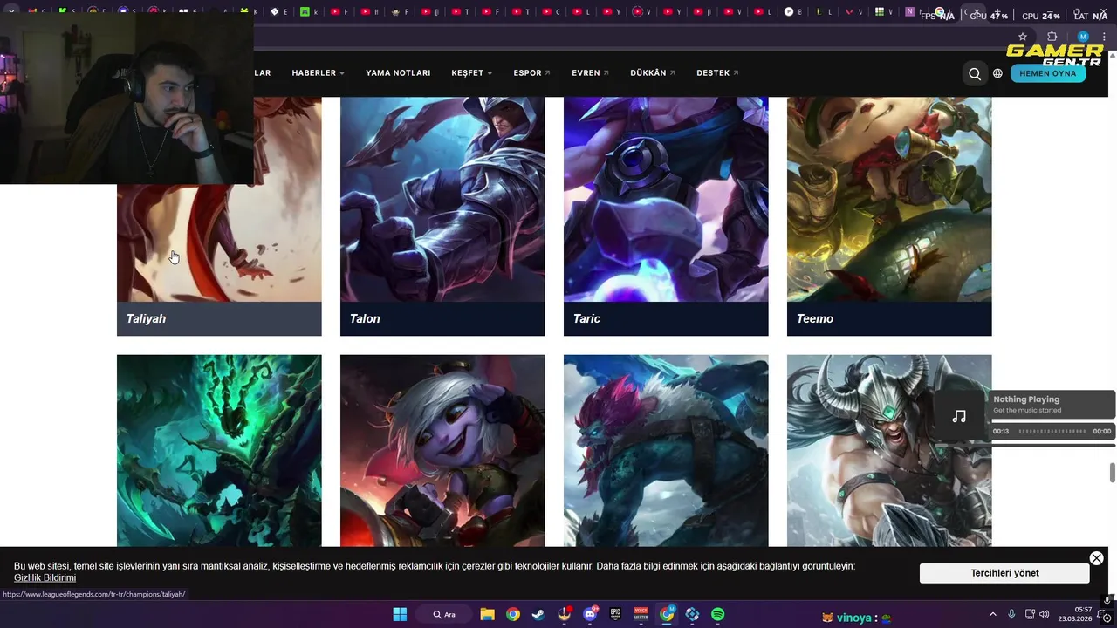The height and width of the screenshot is (628, 1117).
Task: Expand the KEŞFET dropdown menu
Action: (x=472, y=73)
